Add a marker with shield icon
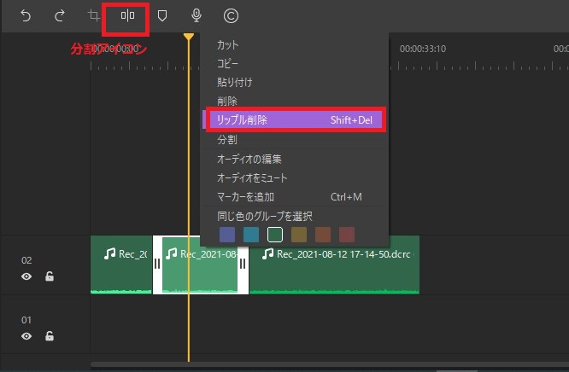 pyautogui.click(x=162, y=15)
